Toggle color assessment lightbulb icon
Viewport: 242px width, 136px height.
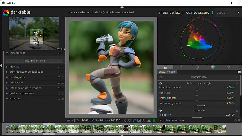(129, 120)
